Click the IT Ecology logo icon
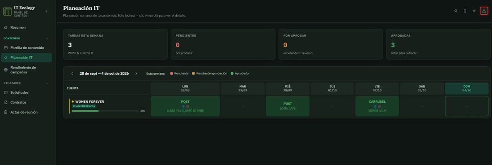The width and height of the screenshot is (492, 165). tap(7, 12)
